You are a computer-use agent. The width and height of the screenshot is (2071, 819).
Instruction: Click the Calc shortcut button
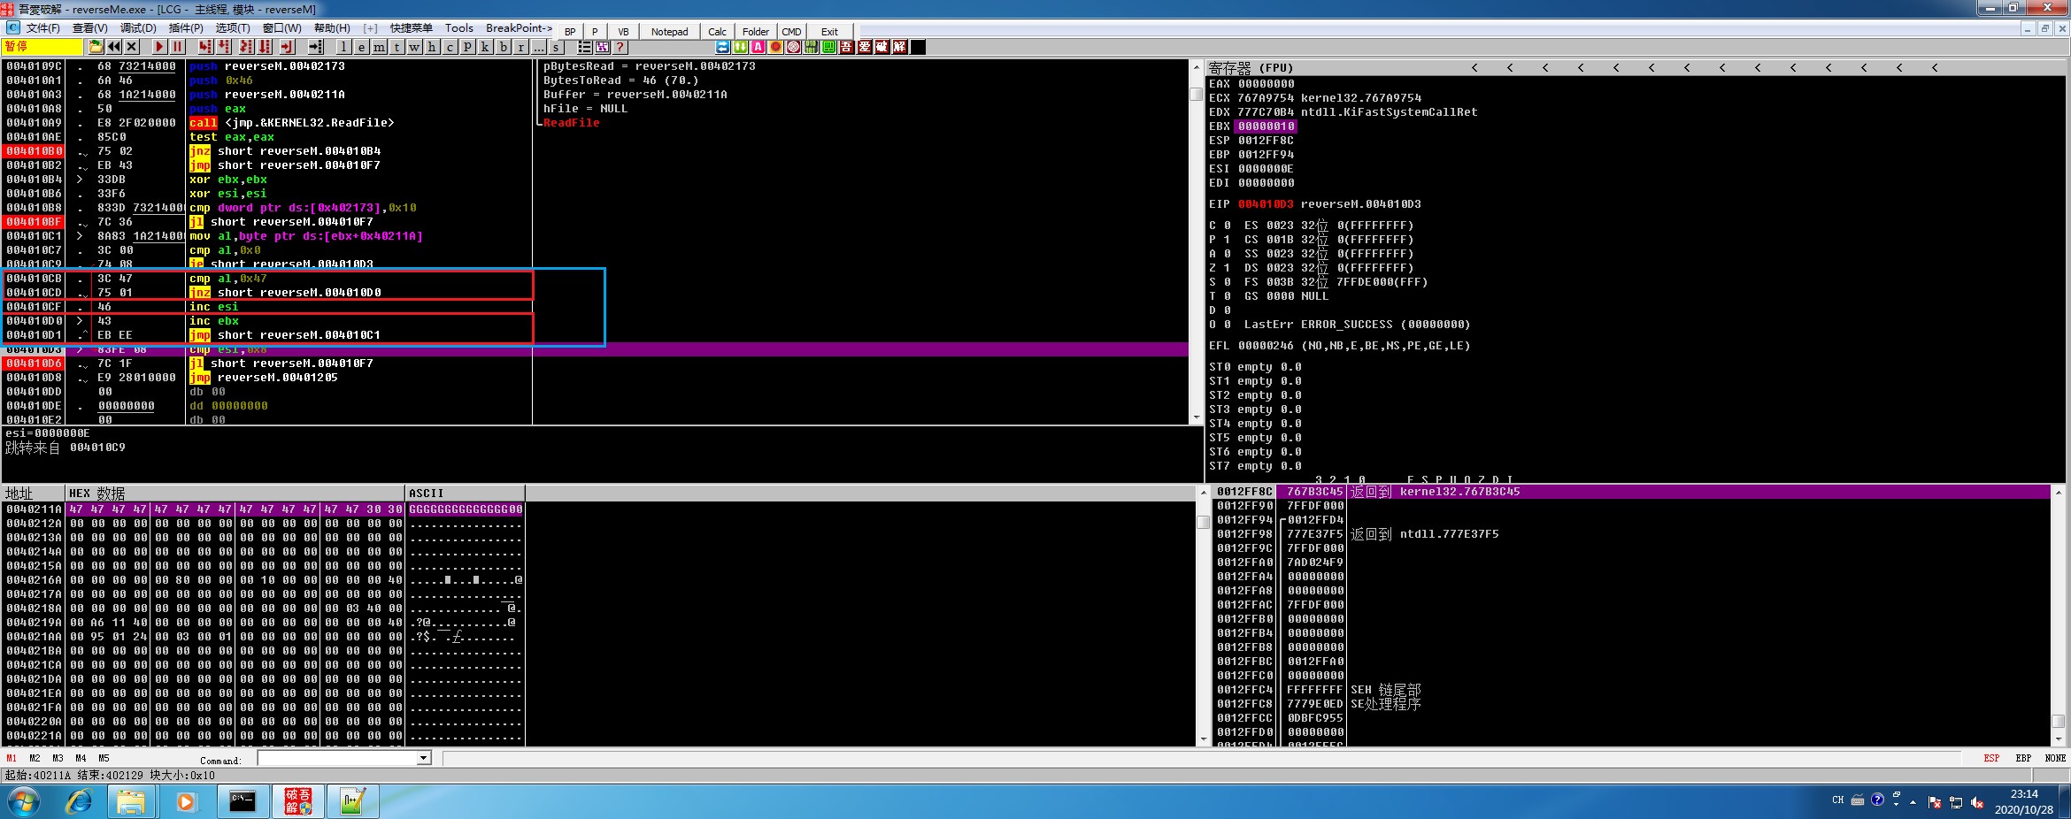pyautogui.click(x=717, y=32)
